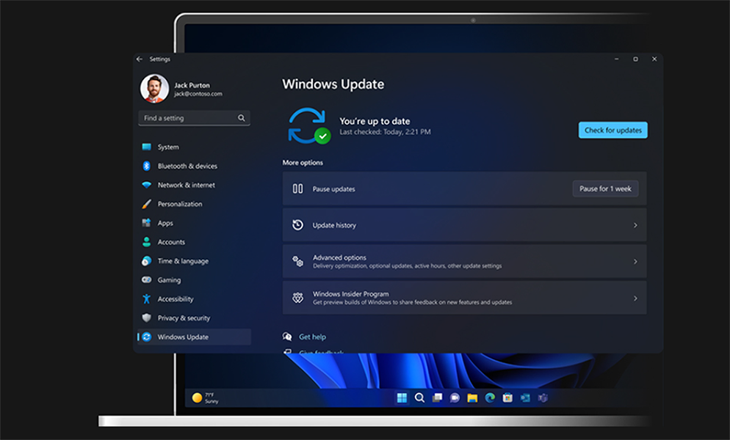
Task: Go to System in the sidebar
Action: 168,147
